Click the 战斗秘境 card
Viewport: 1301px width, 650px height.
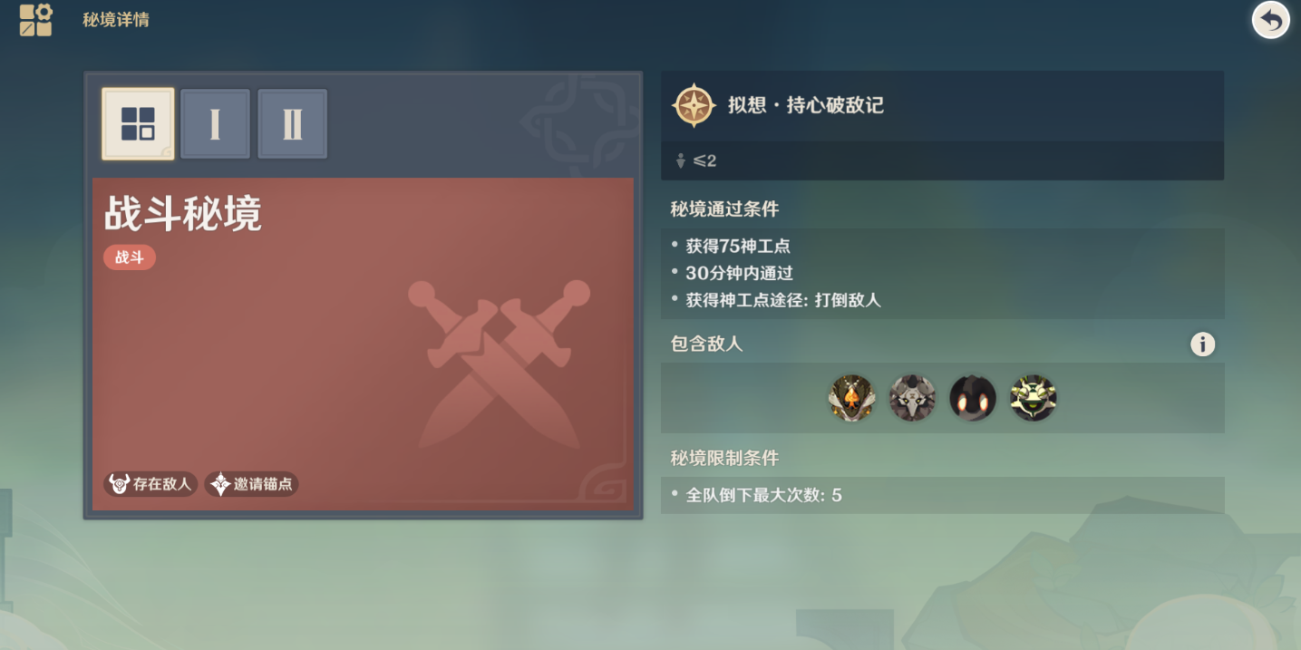click(363, 344)
